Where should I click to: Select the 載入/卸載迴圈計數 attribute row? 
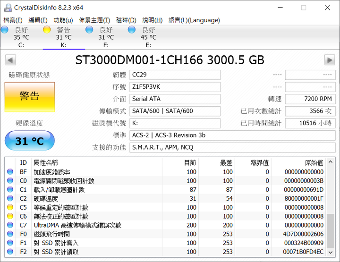[165, 190]
